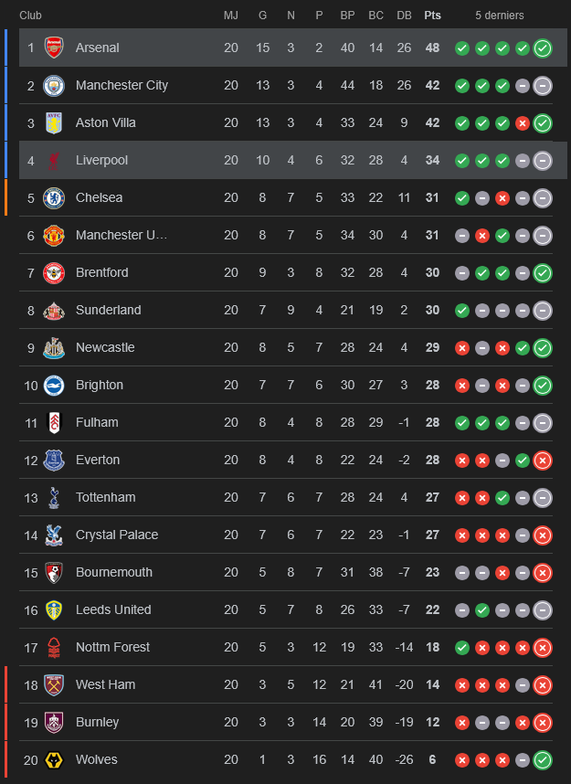Viewport: 571px width, 784px height.
Task: Click the Newcastle club crest
Action: [54, 347]
